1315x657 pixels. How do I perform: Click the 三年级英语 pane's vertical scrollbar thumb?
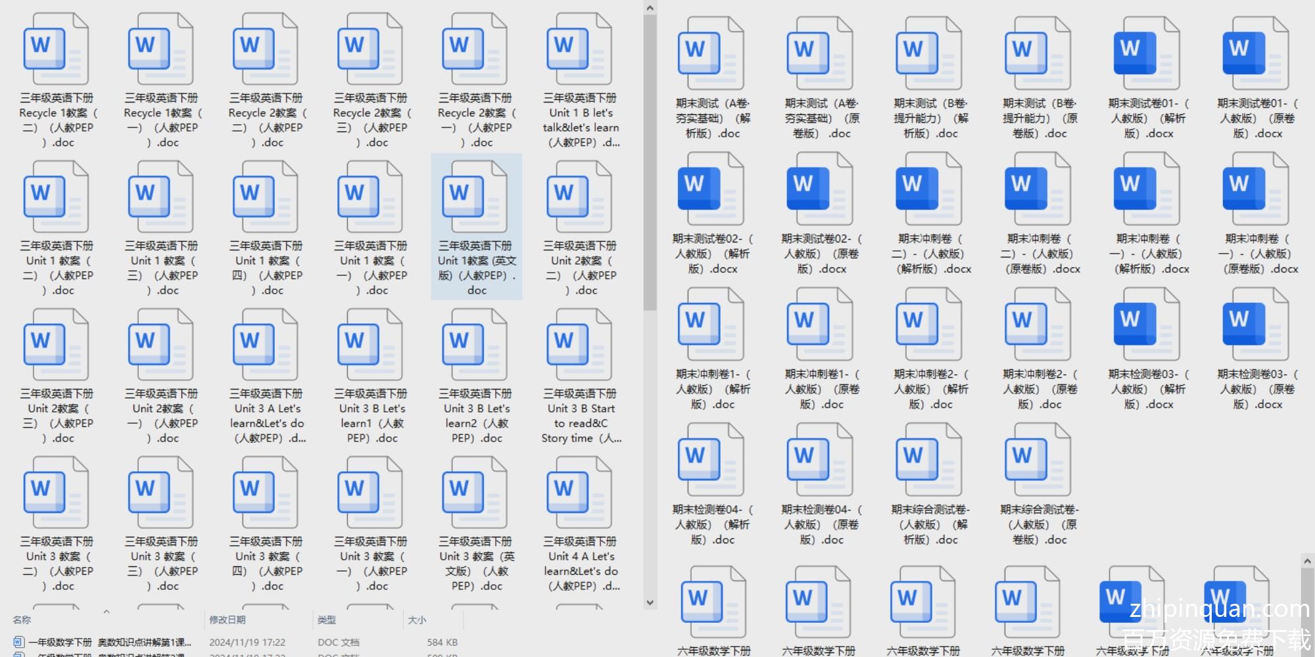(x=650, y=162)
